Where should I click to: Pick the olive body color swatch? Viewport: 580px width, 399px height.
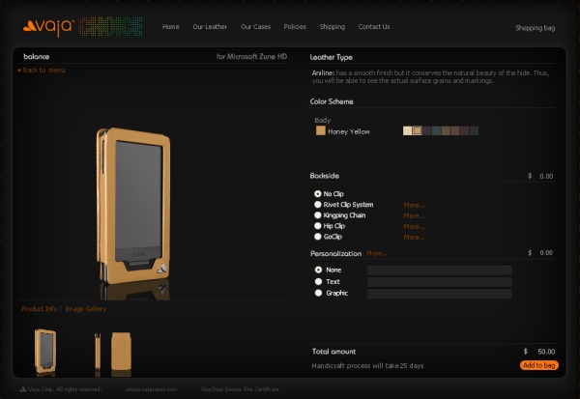446,130
